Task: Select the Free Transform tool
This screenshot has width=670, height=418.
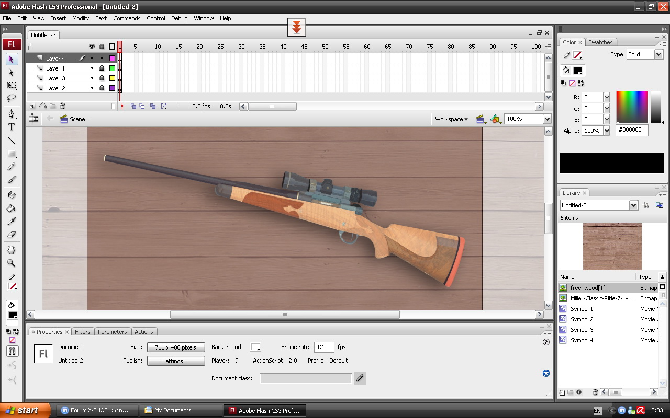Action: [12, 86]
